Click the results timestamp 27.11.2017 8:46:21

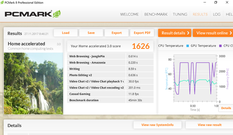tap(36, 34)
